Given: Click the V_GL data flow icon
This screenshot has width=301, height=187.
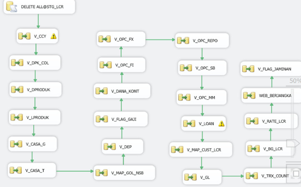Looking at the screenshot, I should pyautogui.click(x=190, y=177).
